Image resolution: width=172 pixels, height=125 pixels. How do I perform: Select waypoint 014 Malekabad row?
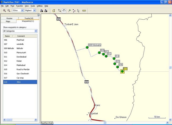click(20, 65)
